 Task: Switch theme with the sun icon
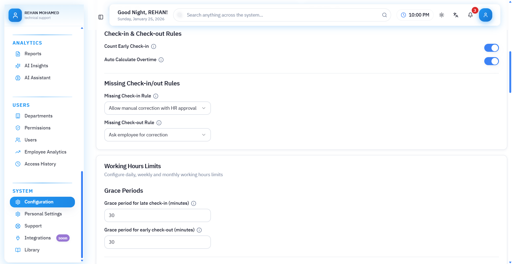point(442,15)
